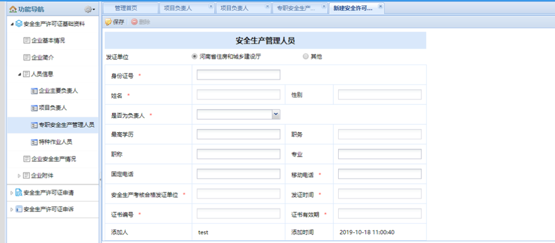This screenshot has height=243, width=555.
Task: Close the first 项目负责人 tab
Action: click(x=211, y=6)
